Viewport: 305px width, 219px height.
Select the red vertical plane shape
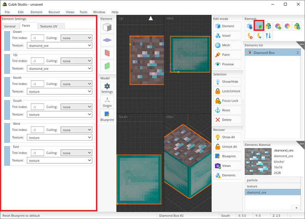point(107,53)
